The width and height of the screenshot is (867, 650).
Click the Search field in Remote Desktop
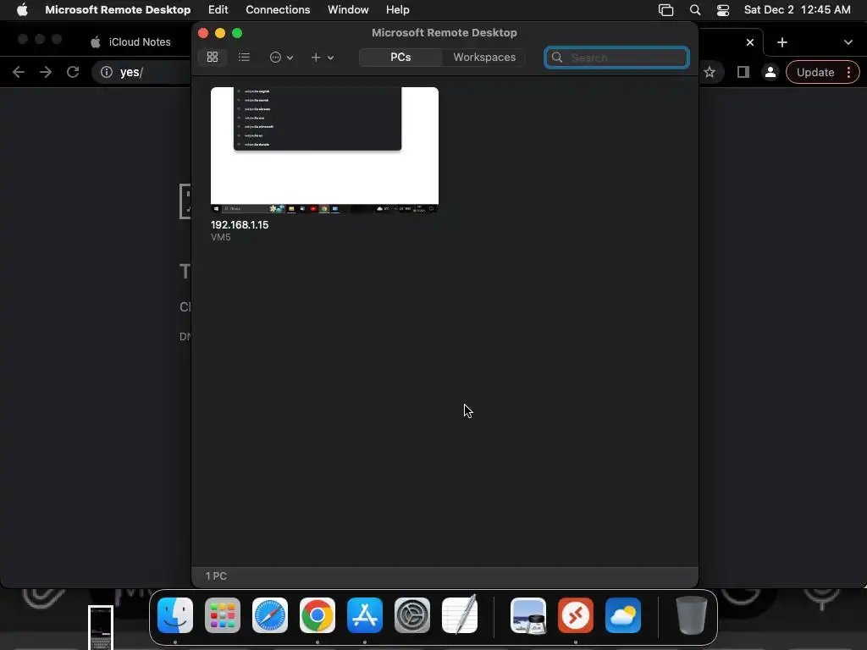pyautogui.click(x=616, y=58)
